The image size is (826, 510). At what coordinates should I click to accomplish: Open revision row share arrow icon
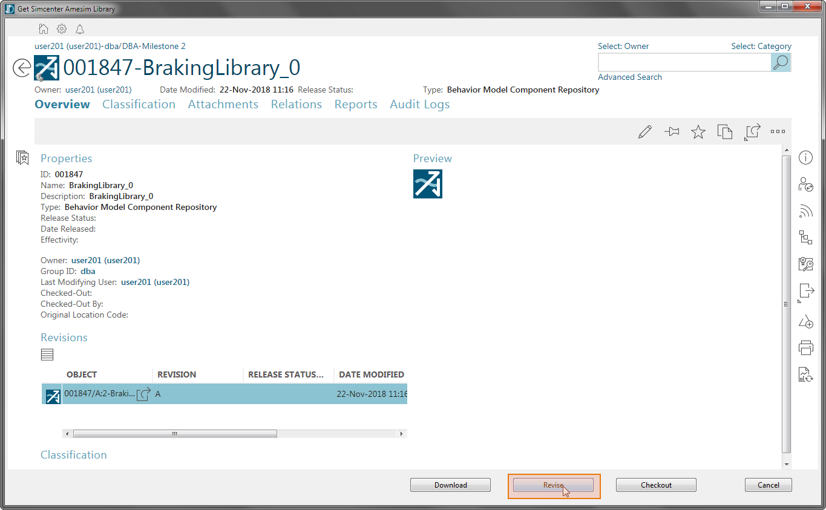pyautogui.click(x=143, y=394)
